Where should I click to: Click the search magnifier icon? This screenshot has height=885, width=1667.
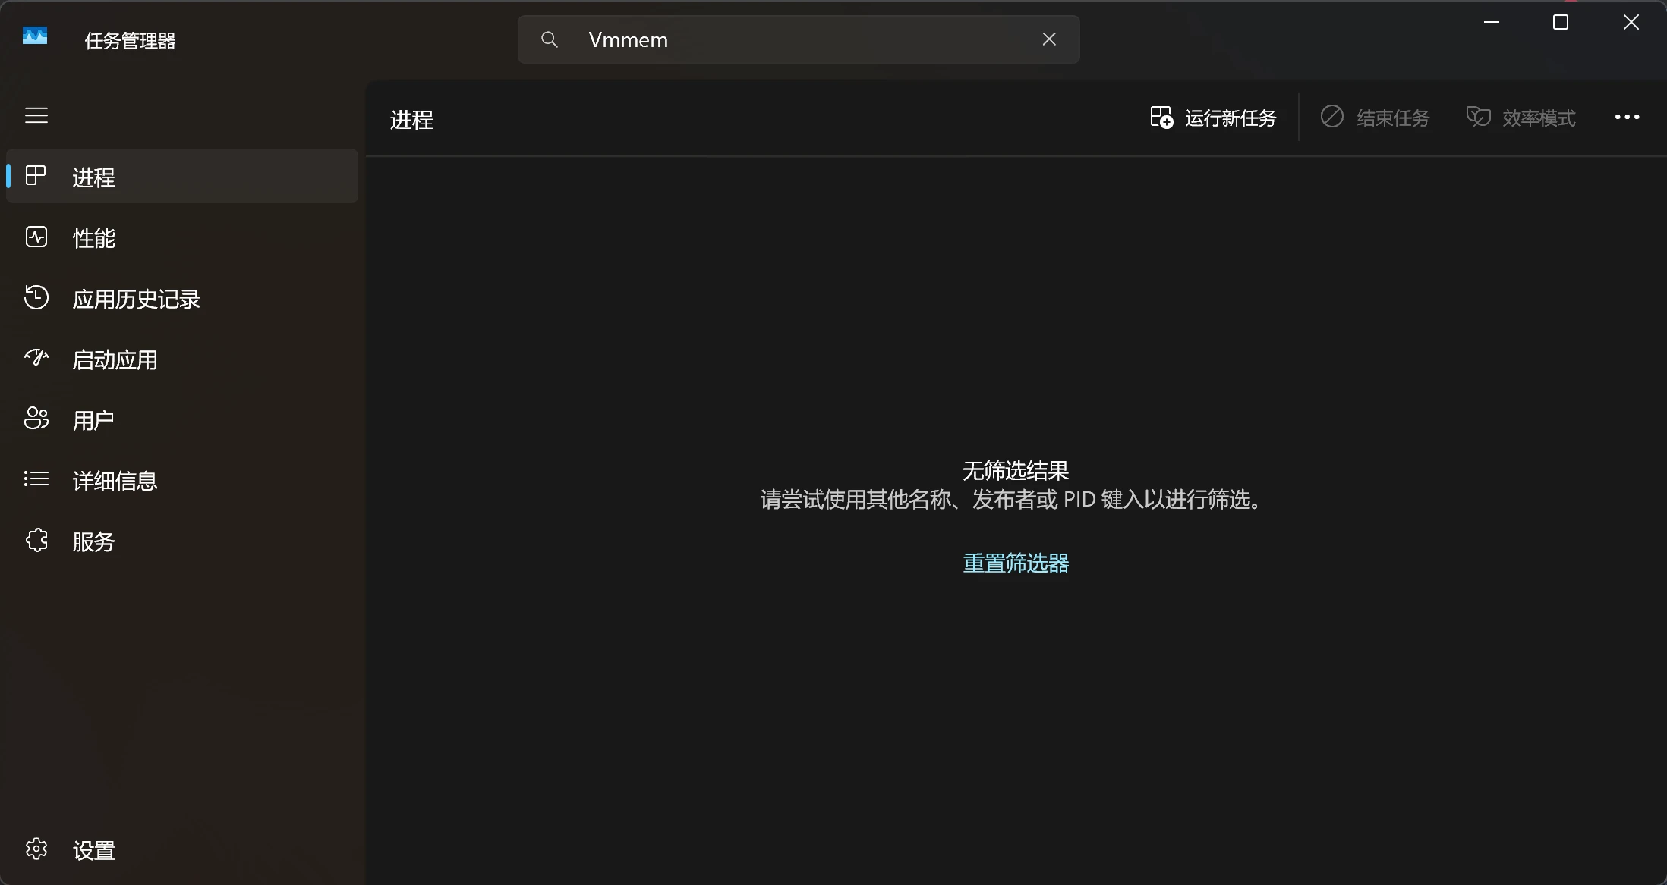click(x=550, y=39)
